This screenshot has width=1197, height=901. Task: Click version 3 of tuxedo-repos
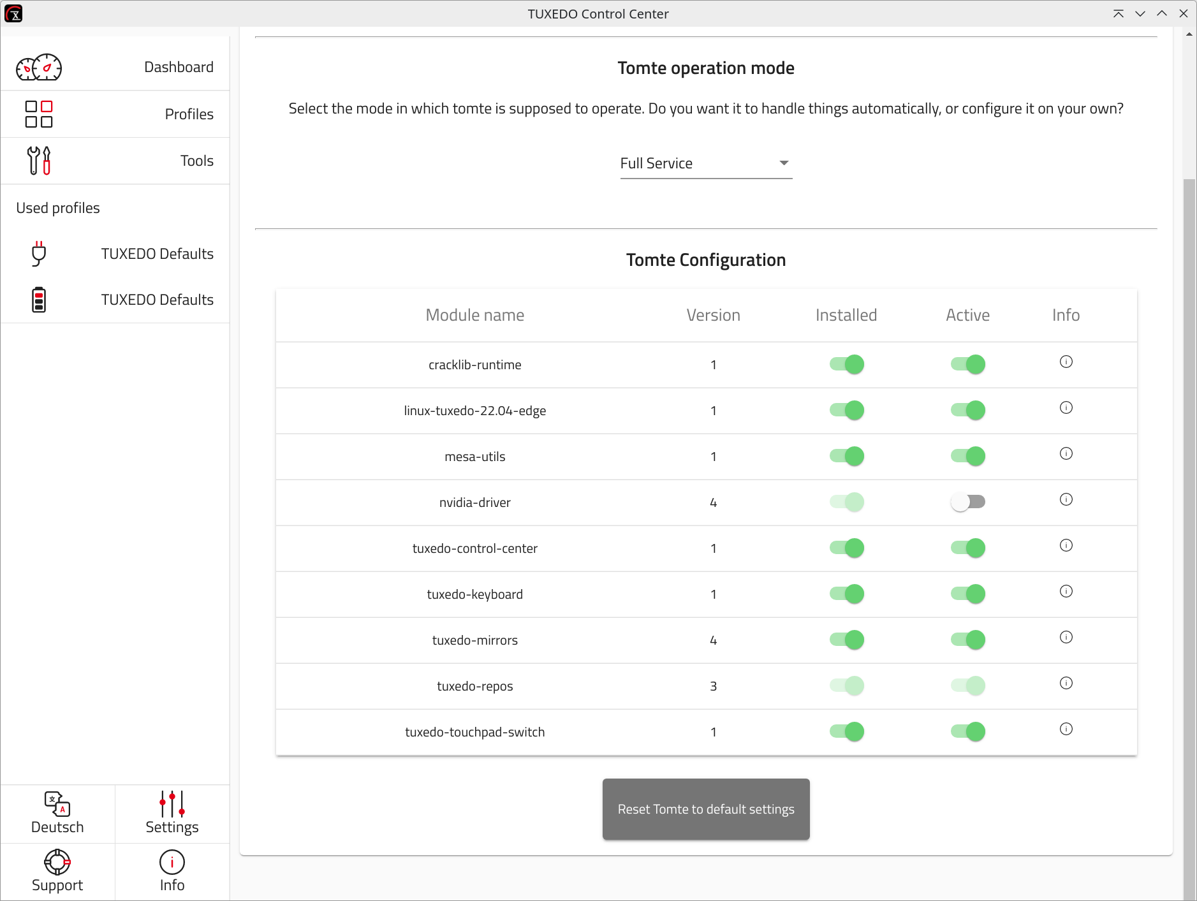click(x=714, y=686)
